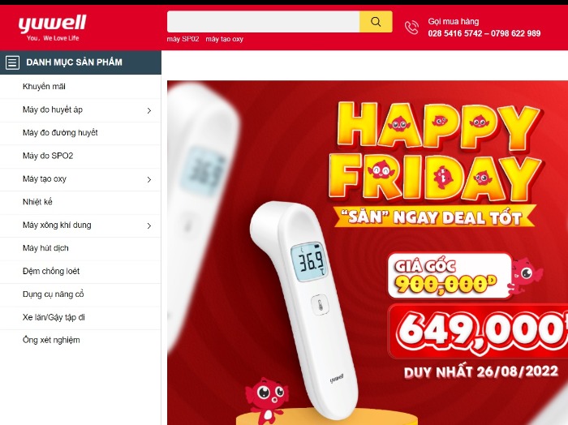
Task: Select the 'máy tạo oxy' search suggestion
Action: pyautogui.click(x=225, y=39)
